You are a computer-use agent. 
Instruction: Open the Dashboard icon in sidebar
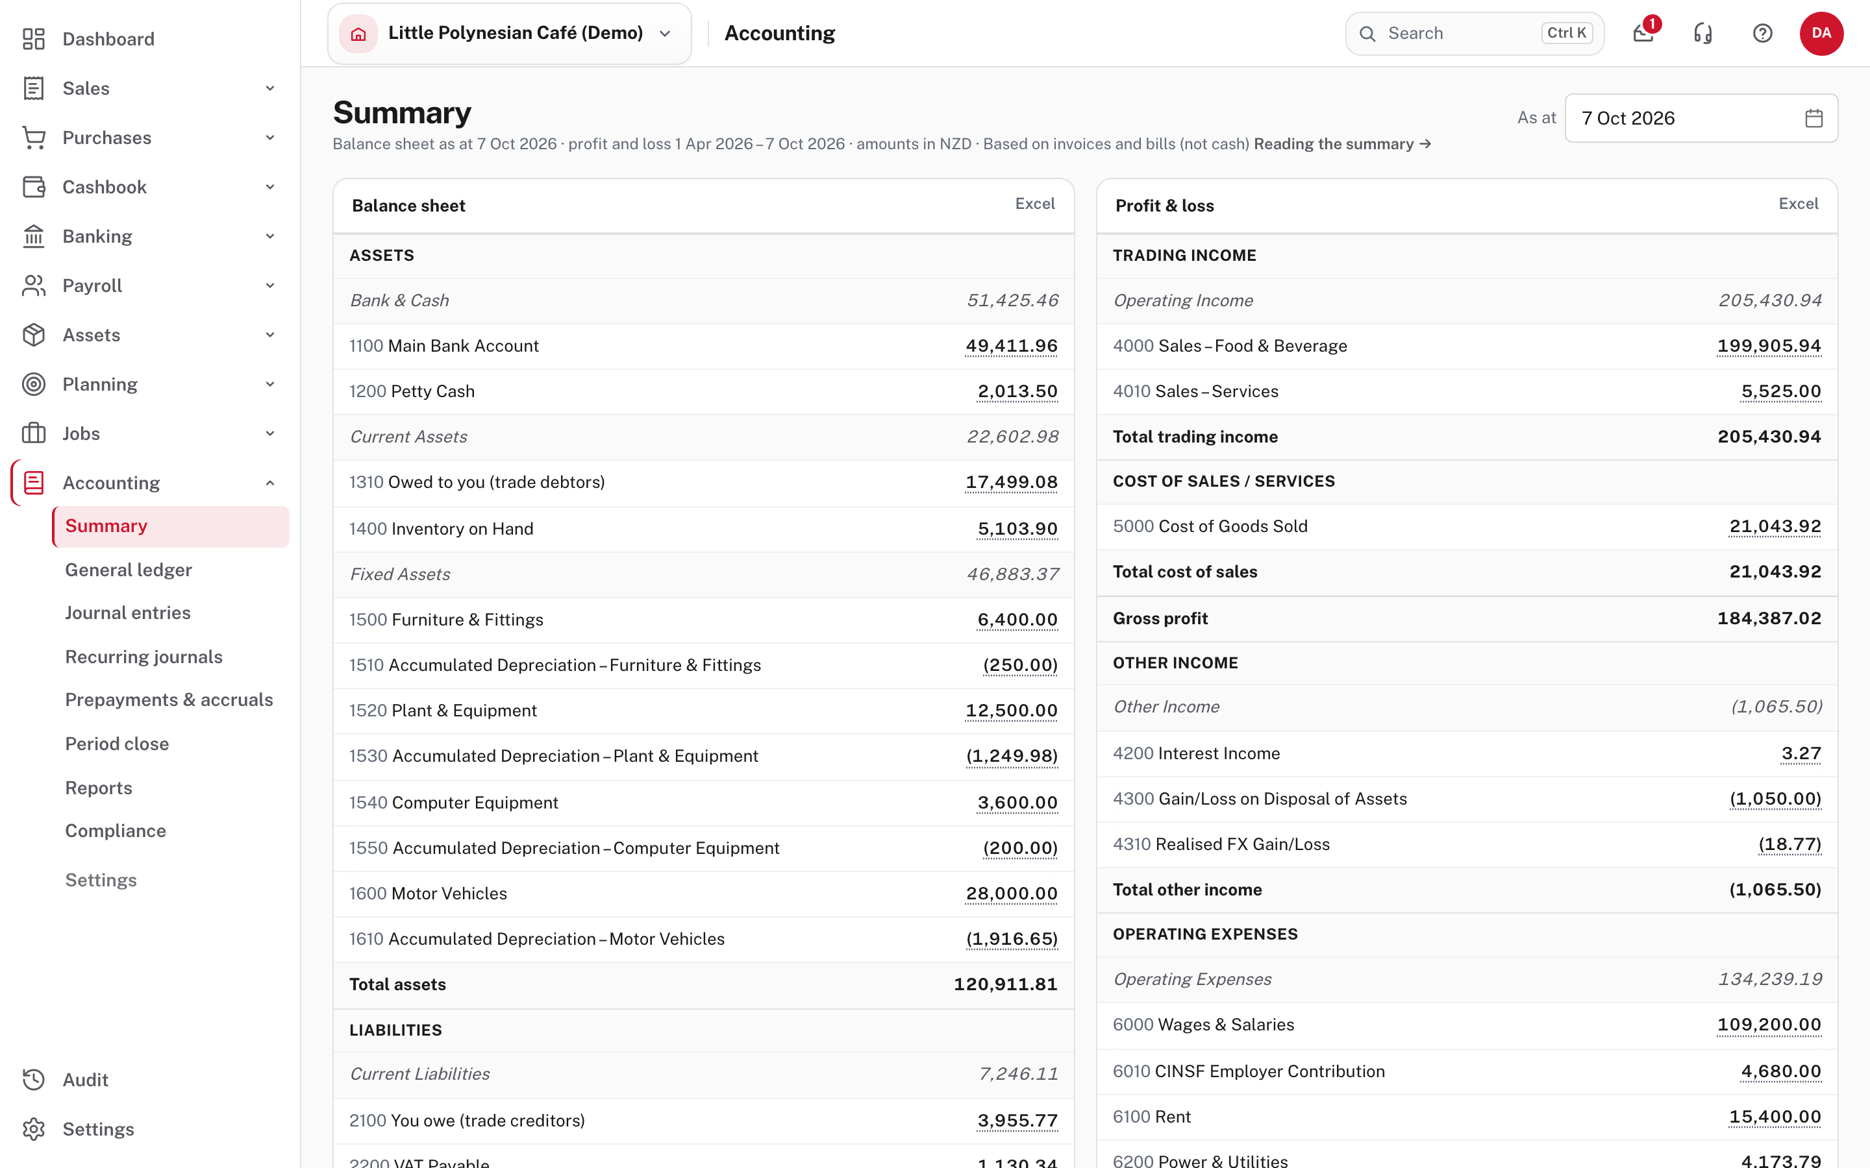click(x=33, y=39)
